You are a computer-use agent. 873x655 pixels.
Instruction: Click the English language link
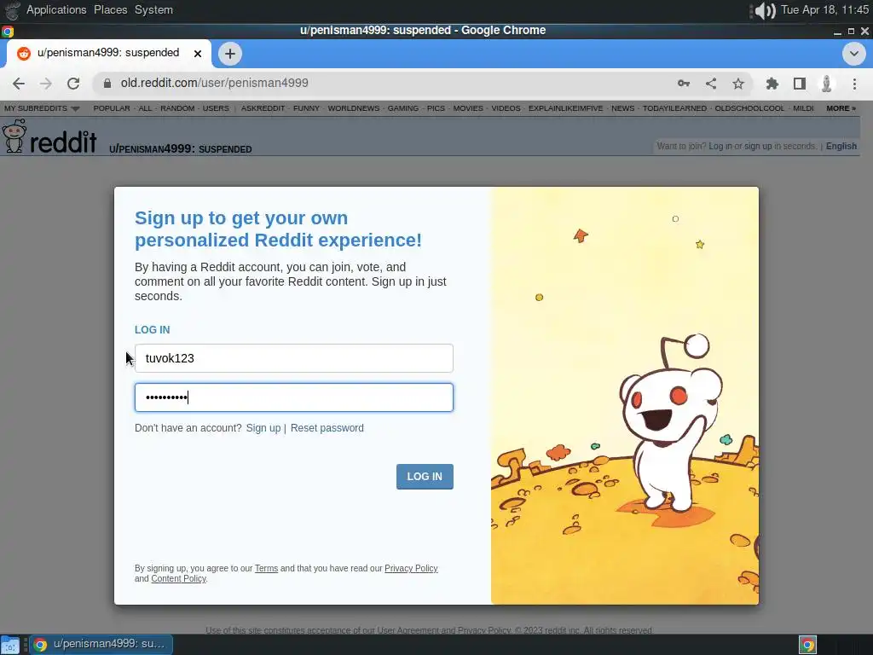click(x=841, y=146)
